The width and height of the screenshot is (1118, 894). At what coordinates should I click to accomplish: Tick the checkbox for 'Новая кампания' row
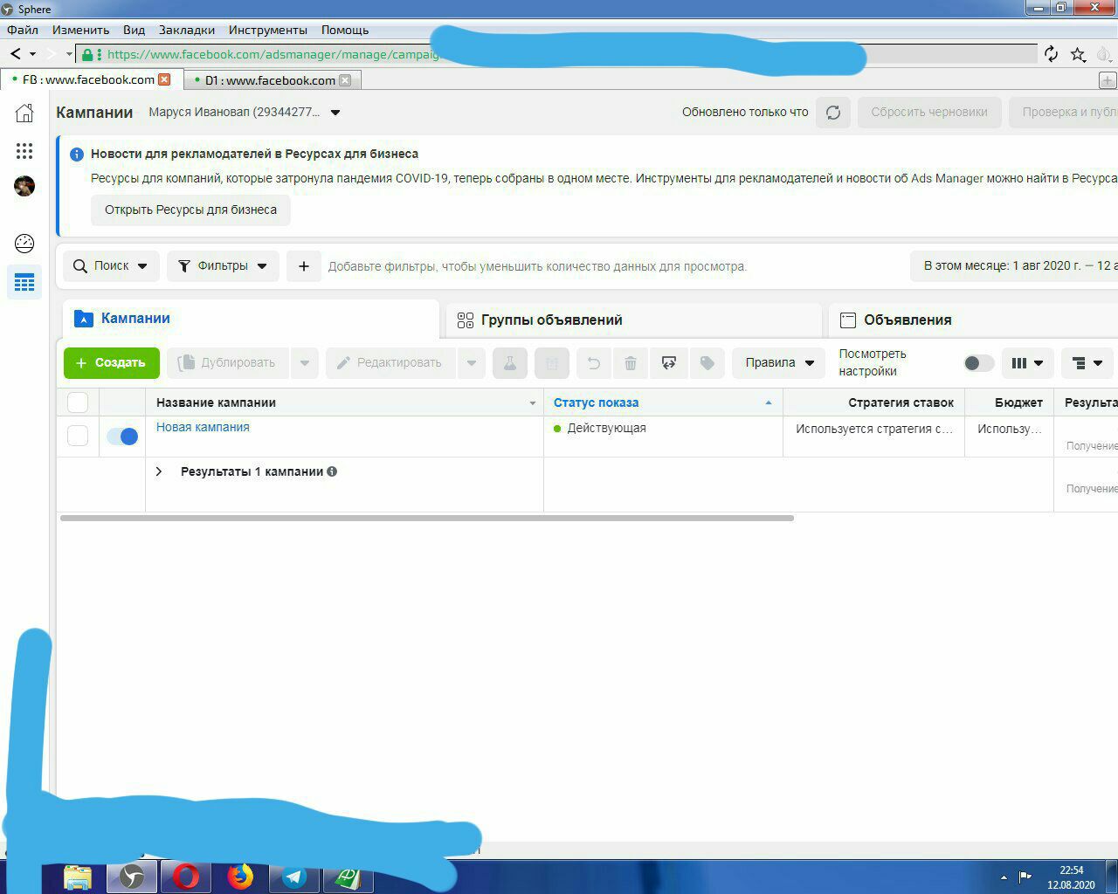pyautogui.click(x=78, y=436)
